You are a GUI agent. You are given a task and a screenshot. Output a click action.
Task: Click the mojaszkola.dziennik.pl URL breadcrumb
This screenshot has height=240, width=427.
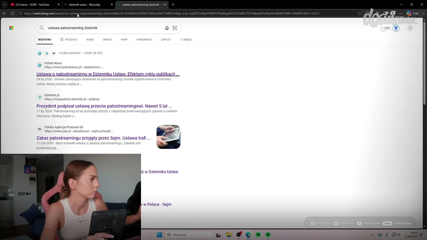[x=72, y=99]
